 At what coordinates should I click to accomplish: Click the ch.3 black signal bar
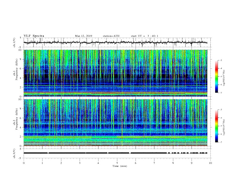[115, 153]
